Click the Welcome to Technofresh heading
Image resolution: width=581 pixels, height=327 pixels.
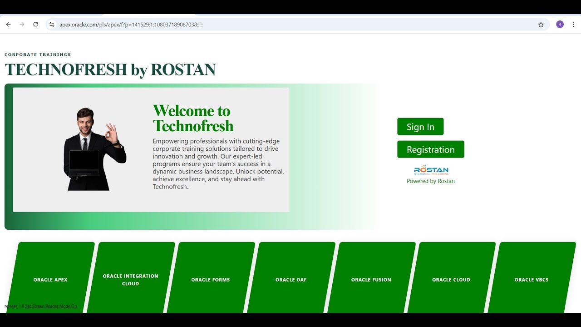coord(193,118)
